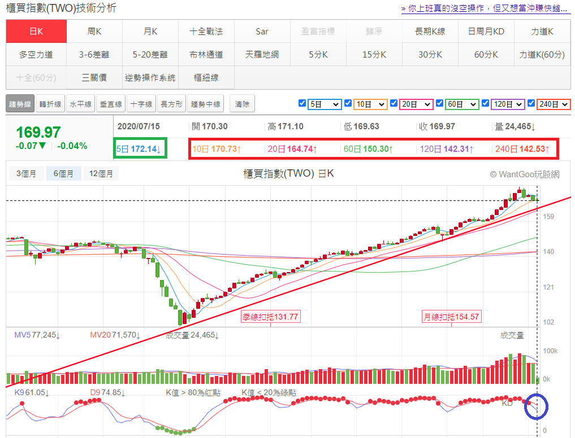Select 天羅地網 indicator

pos(262,55)
